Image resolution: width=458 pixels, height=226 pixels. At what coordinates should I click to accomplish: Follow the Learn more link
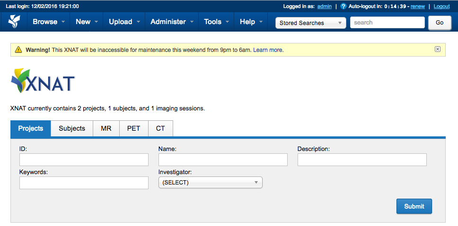268,50
